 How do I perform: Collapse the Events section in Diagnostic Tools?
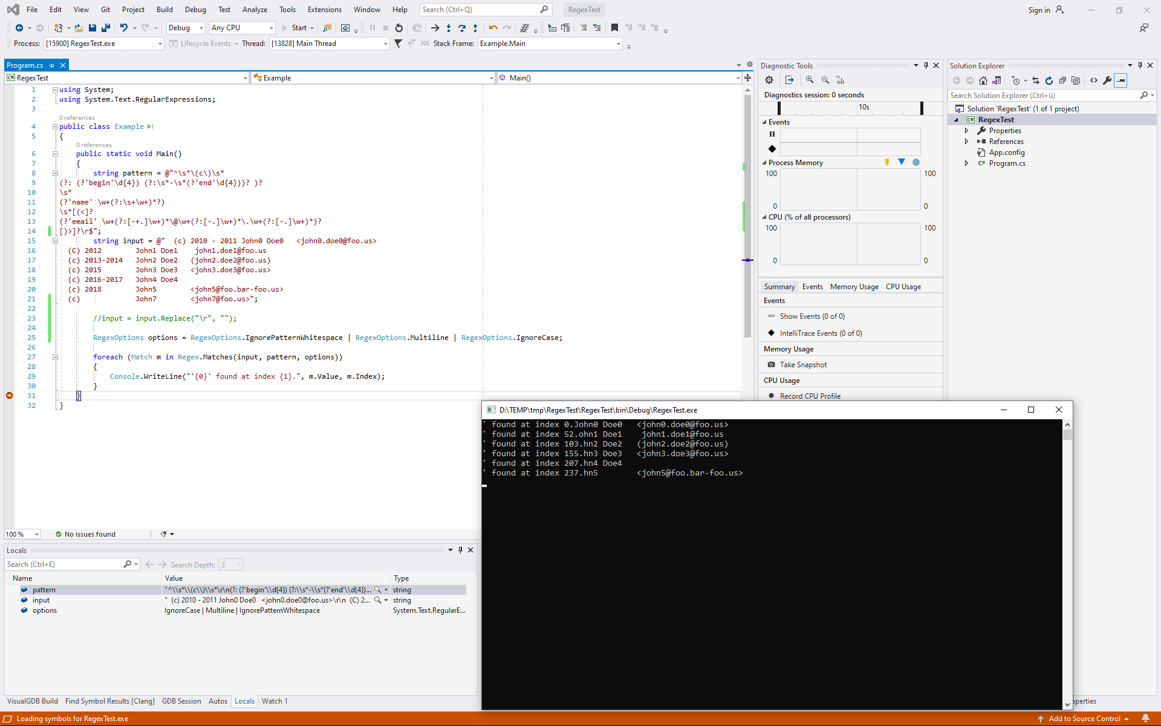[x=764, y=122]
